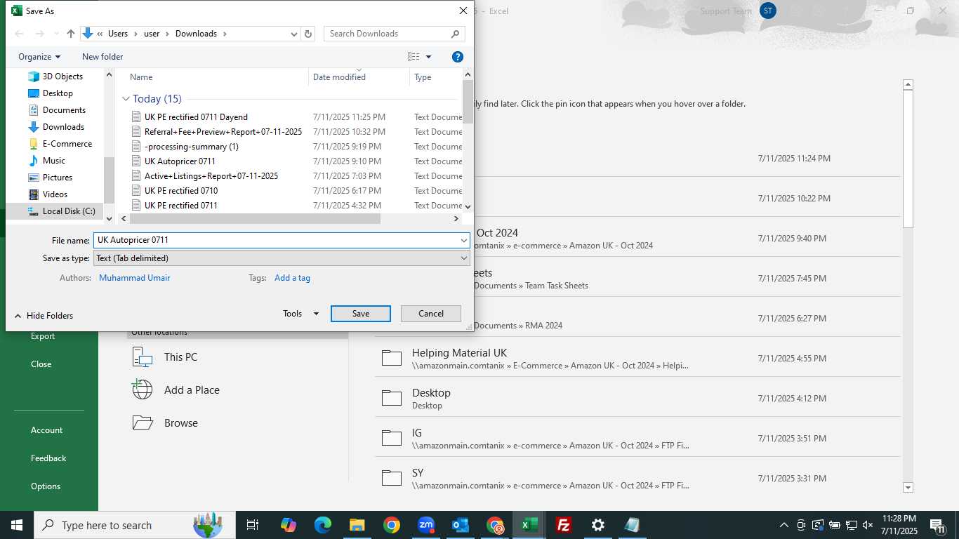Select 3D Objects in navigation pane
Viewport: 959px width, 539px height.
point(62,76)
